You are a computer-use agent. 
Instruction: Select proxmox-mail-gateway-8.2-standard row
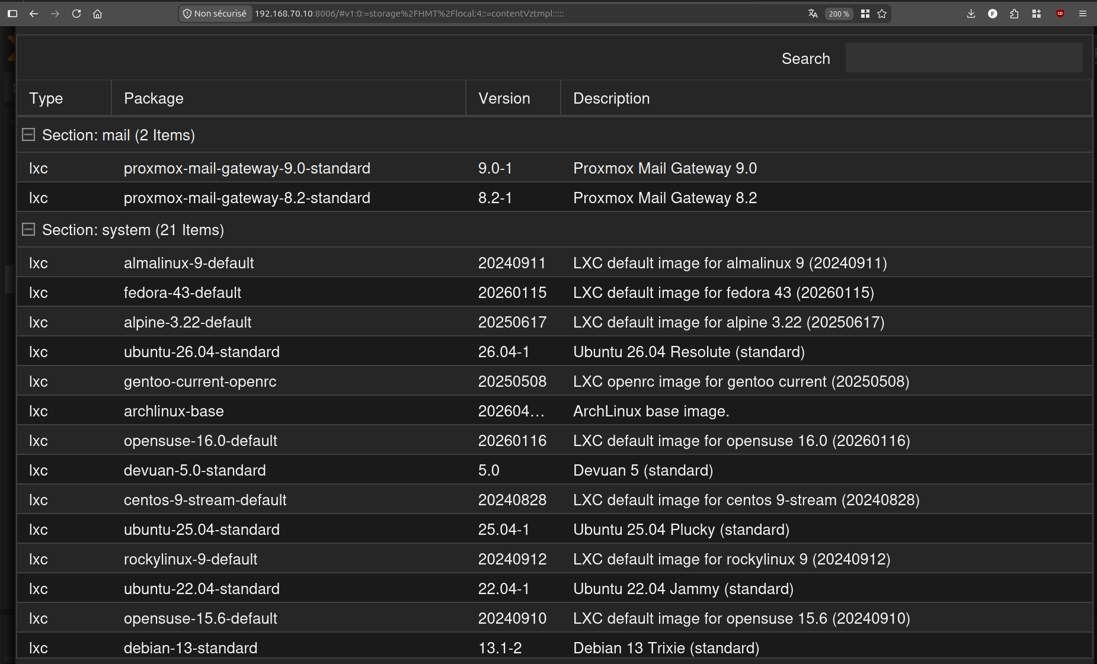[x=554, y=198]
